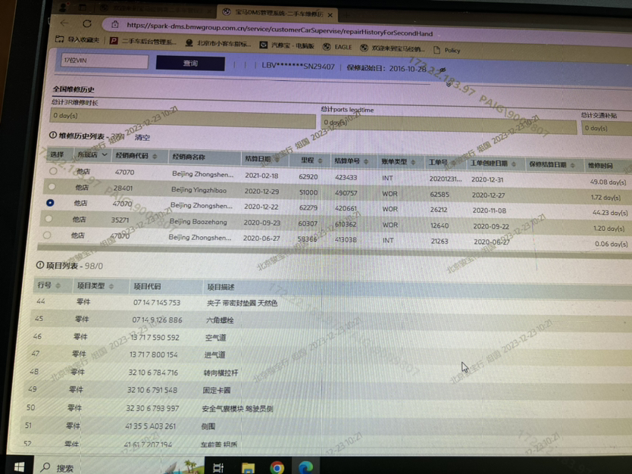Select the row with 结算单号 490757
This screenshot has width=632, height=474.
coord(52,187)
